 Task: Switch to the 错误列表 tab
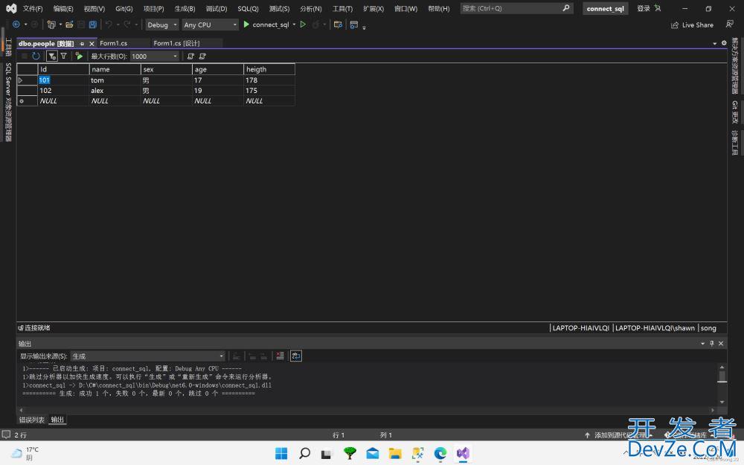[32, 420]
